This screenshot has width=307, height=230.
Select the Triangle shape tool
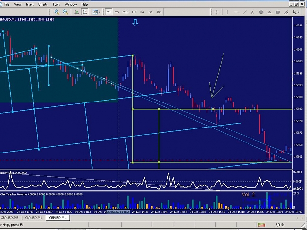tap(269, 12)
